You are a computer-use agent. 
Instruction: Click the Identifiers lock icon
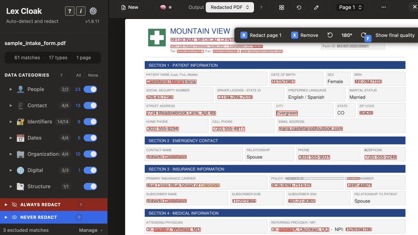[x=21, y=122]
